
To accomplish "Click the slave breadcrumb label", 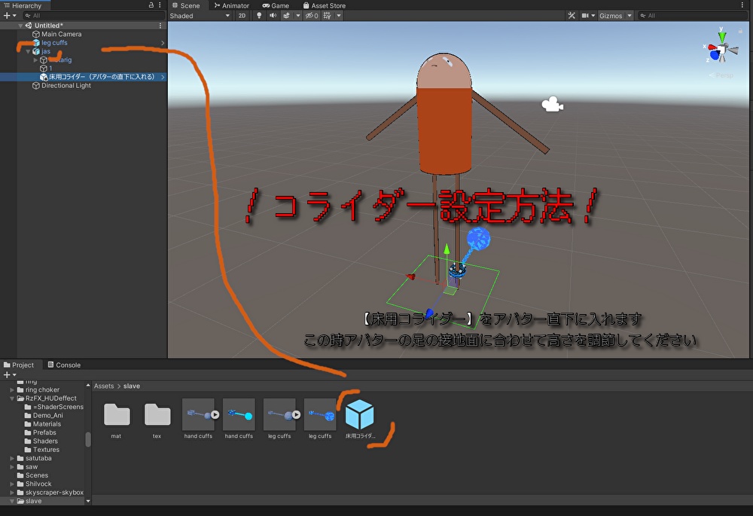I will (132, 385).
